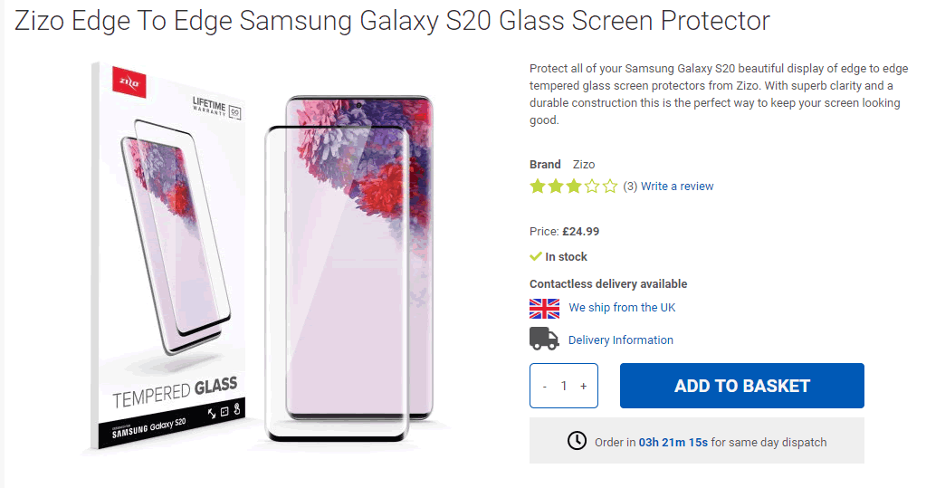Click the delivery truck icon
The width and height of the screenshot is (926, 488).
[544, 340]
